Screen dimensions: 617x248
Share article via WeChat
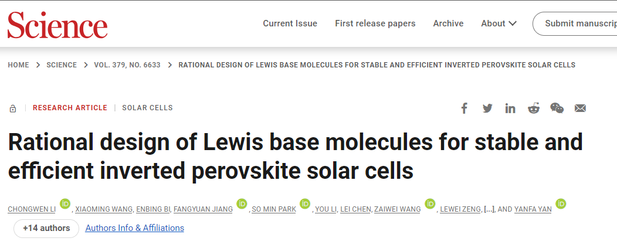557,108
